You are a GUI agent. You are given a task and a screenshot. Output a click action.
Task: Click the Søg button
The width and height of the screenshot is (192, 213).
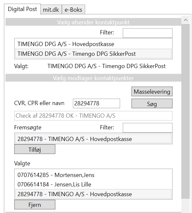click(152, 103)
